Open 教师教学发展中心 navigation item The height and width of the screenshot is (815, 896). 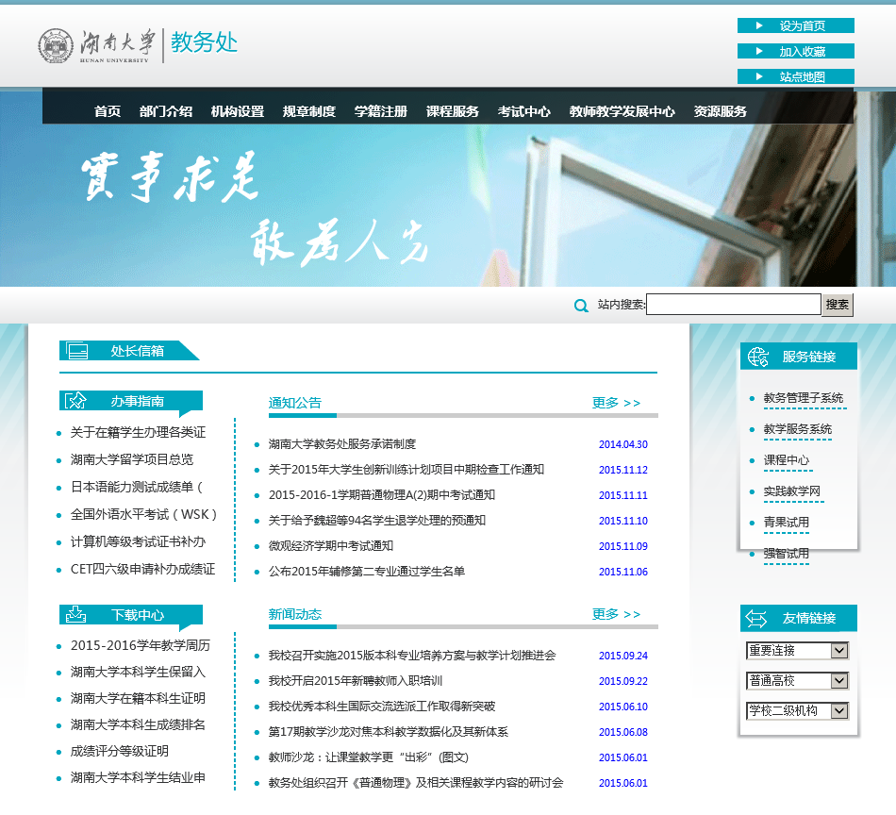click(x=622, y=111)
